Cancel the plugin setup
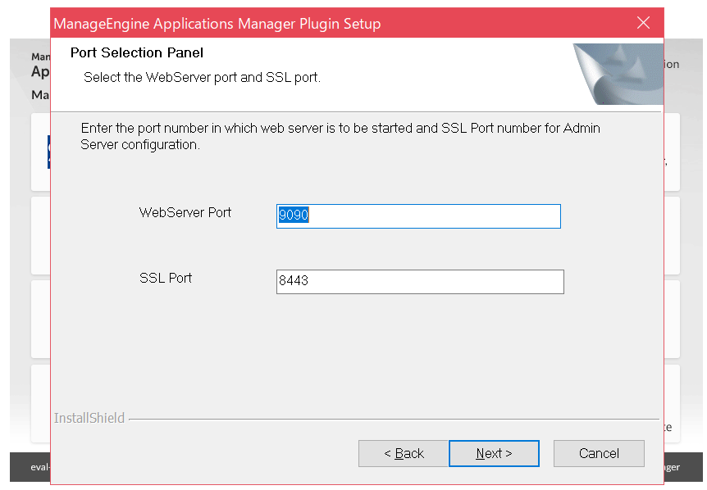The image size is (707, 490). (599, 453)
